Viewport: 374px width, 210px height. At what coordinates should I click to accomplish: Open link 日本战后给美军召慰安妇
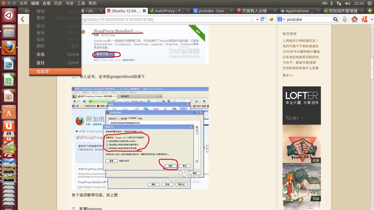click(301, 57)
